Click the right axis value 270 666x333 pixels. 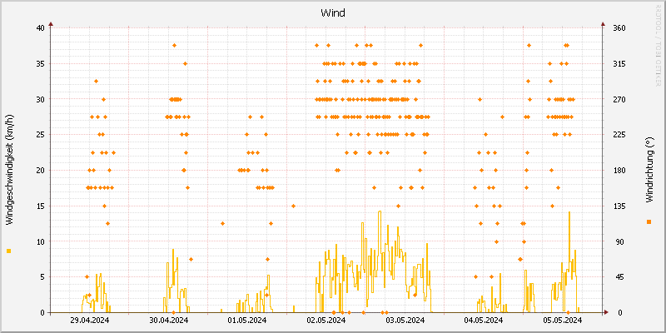pyautogui.click(x=620, y=99)
